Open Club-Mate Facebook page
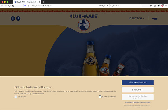 tap(18, 19)
